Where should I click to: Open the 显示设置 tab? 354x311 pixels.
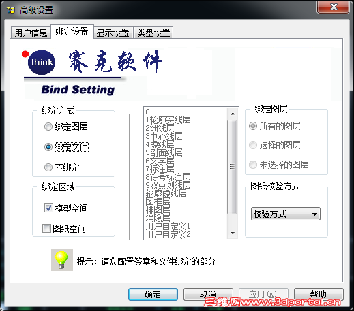click(x=113, y=33)
